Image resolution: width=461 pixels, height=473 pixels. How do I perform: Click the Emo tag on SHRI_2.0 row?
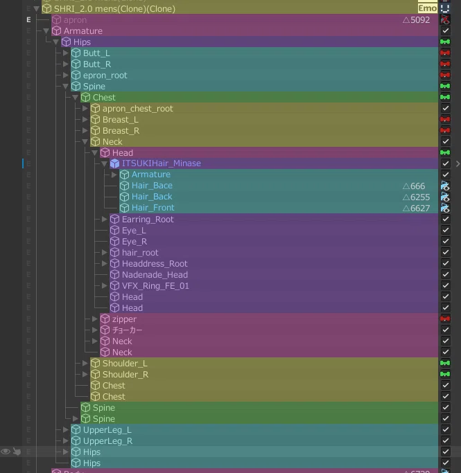pyautogui.click(x=427, y=8)
